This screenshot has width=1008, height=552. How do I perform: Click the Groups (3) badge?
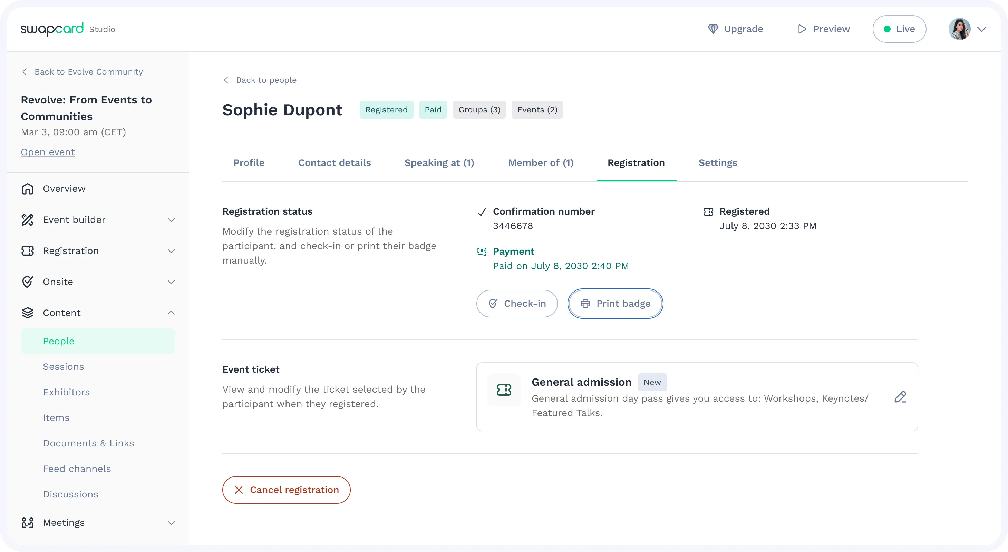[479, 109]
